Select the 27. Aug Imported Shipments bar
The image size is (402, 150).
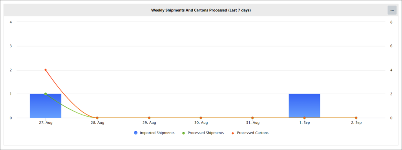pos(46,106)
